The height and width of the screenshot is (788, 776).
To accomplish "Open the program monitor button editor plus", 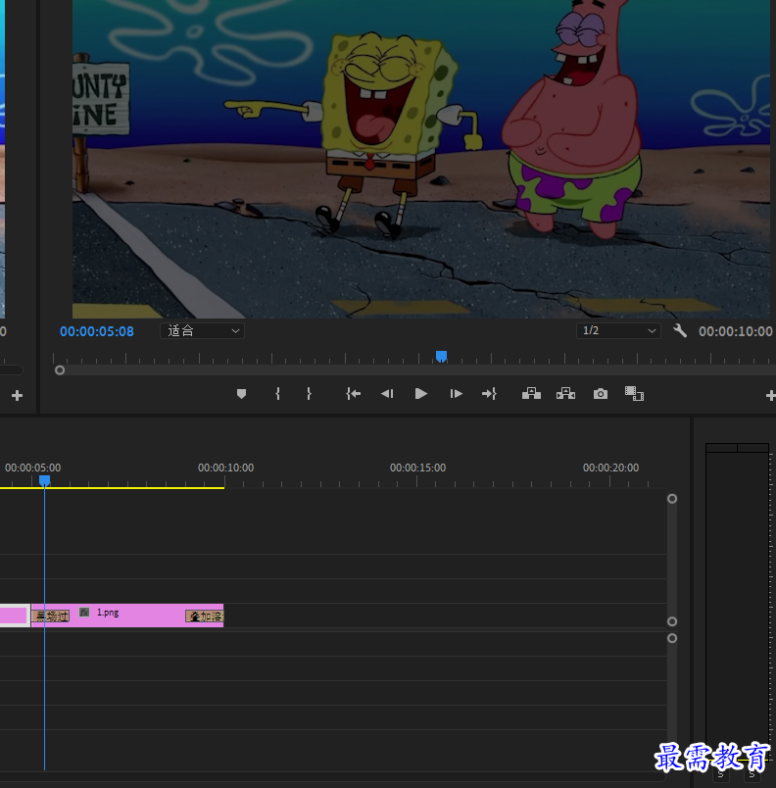I will pos(770,396).
